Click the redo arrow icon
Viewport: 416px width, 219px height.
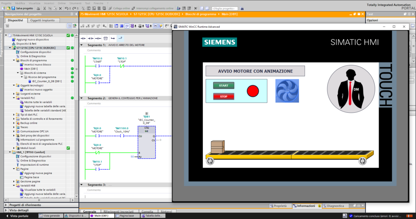74,9
